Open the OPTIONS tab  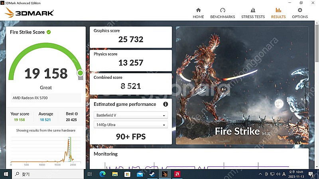pyautogui.click(x=300, y=13)
